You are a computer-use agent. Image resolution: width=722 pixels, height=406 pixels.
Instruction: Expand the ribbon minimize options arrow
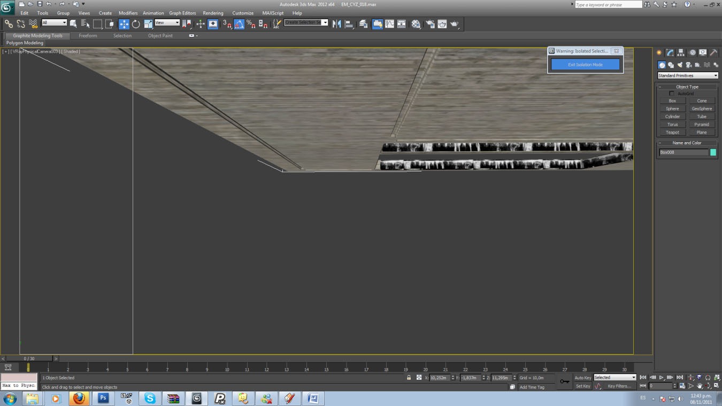[197, 36]
